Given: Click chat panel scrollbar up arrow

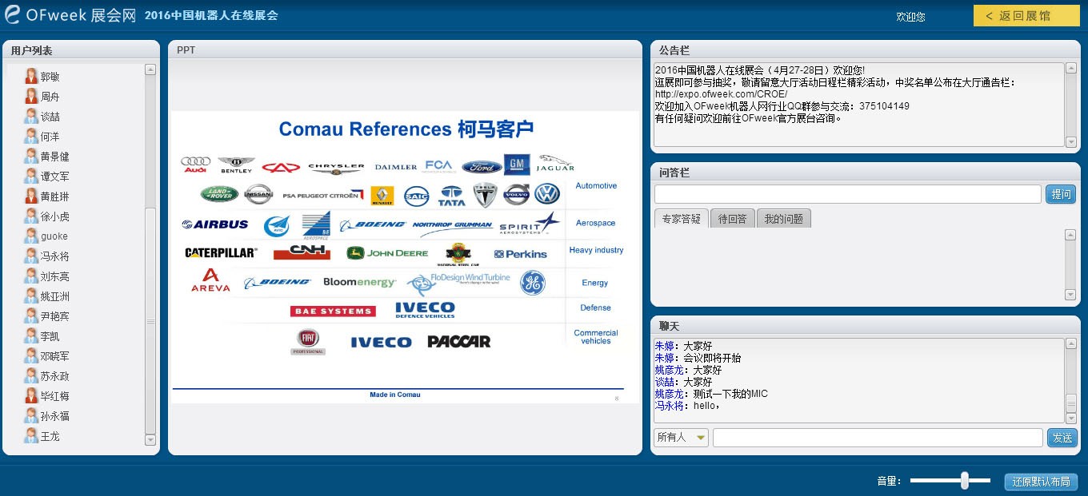Looking at the screenshot, I should click(x=1071, y=344).
